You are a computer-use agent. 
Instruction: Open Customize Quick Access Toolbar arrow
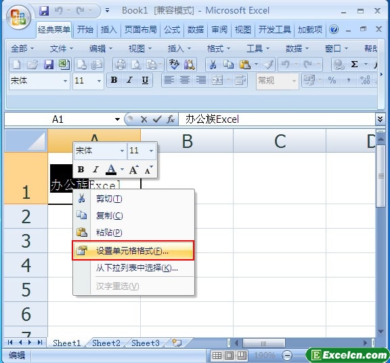point(107,10)
